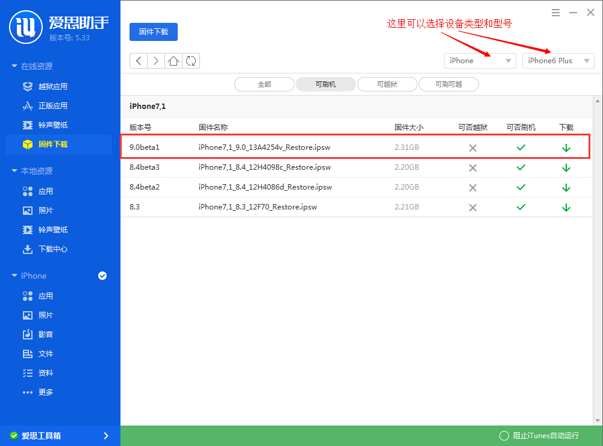Click the 固件下载 button at top
Viewport: 603px width, 446px height.
(153, 31)
